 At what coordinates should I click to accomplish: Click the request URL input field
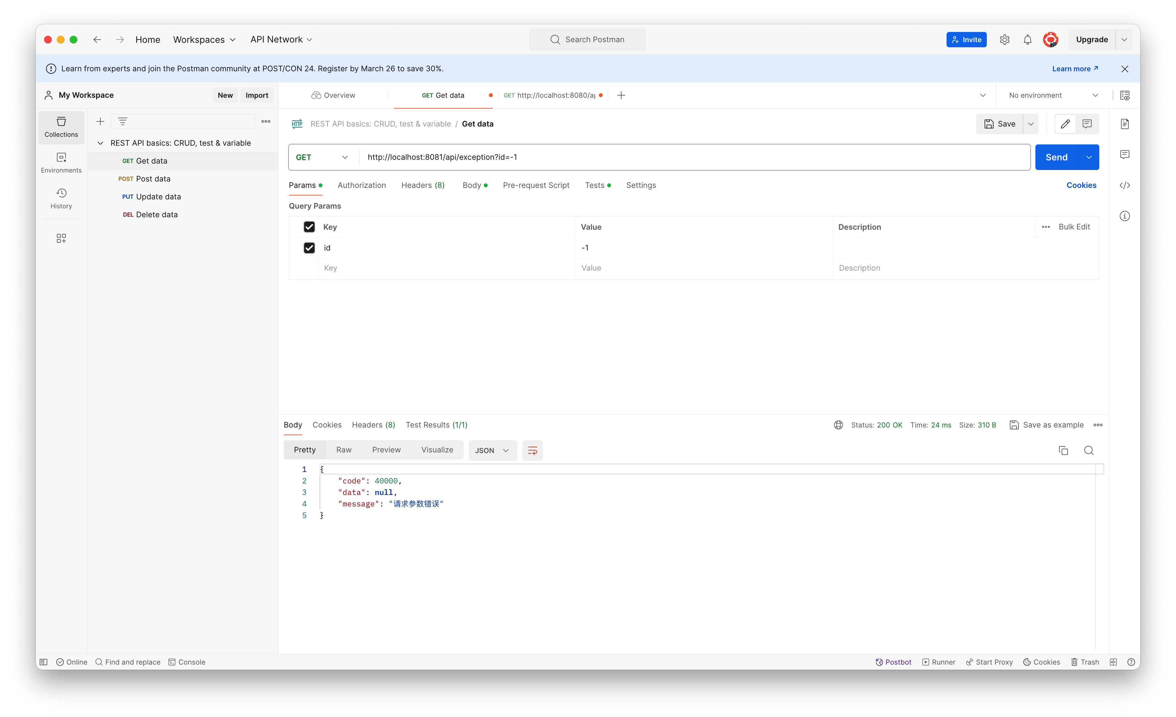(x=695, y=158)
